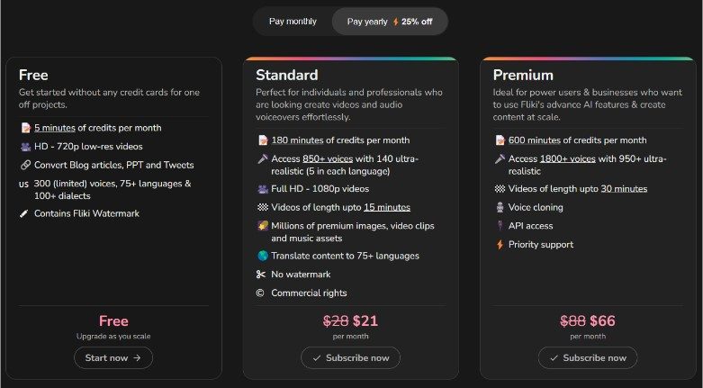This screenshot has height=388, width=703.
Task: Switch to Pay monthly billing
Action: point(293,22)
